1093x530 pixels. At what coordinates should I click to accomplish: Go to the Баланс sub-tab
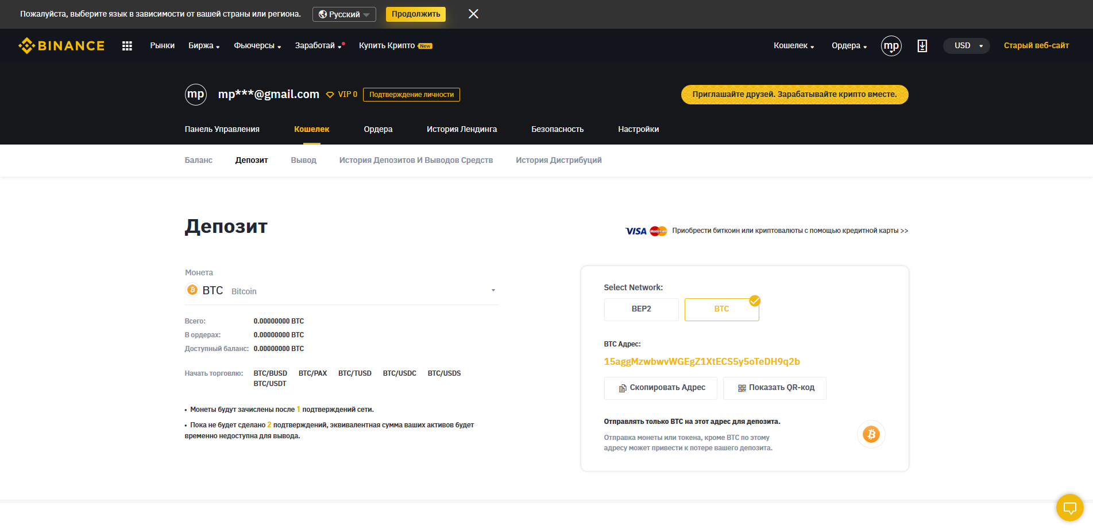pos(199,161)
